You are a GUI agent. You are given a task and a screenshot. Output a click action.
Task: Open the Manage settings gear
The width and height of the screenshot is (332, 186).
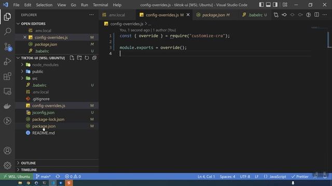pos(7,165)
